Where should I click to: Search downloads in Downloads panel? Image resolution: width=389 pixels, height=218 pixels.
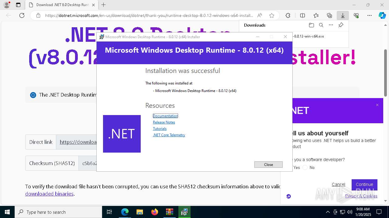tap(321, 25)
